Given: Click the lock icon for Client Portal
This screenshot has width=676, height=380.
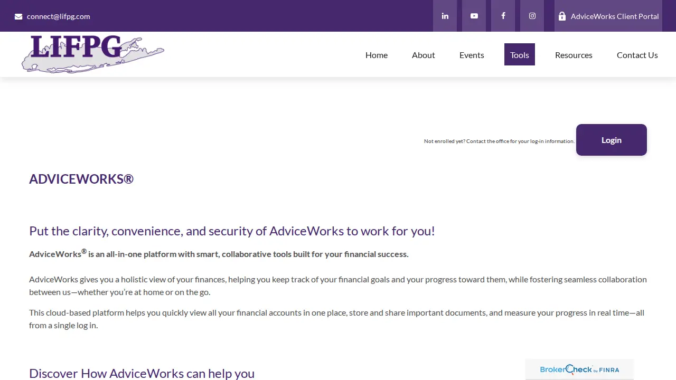Looking at the screenshot, I should click(562, 16).
